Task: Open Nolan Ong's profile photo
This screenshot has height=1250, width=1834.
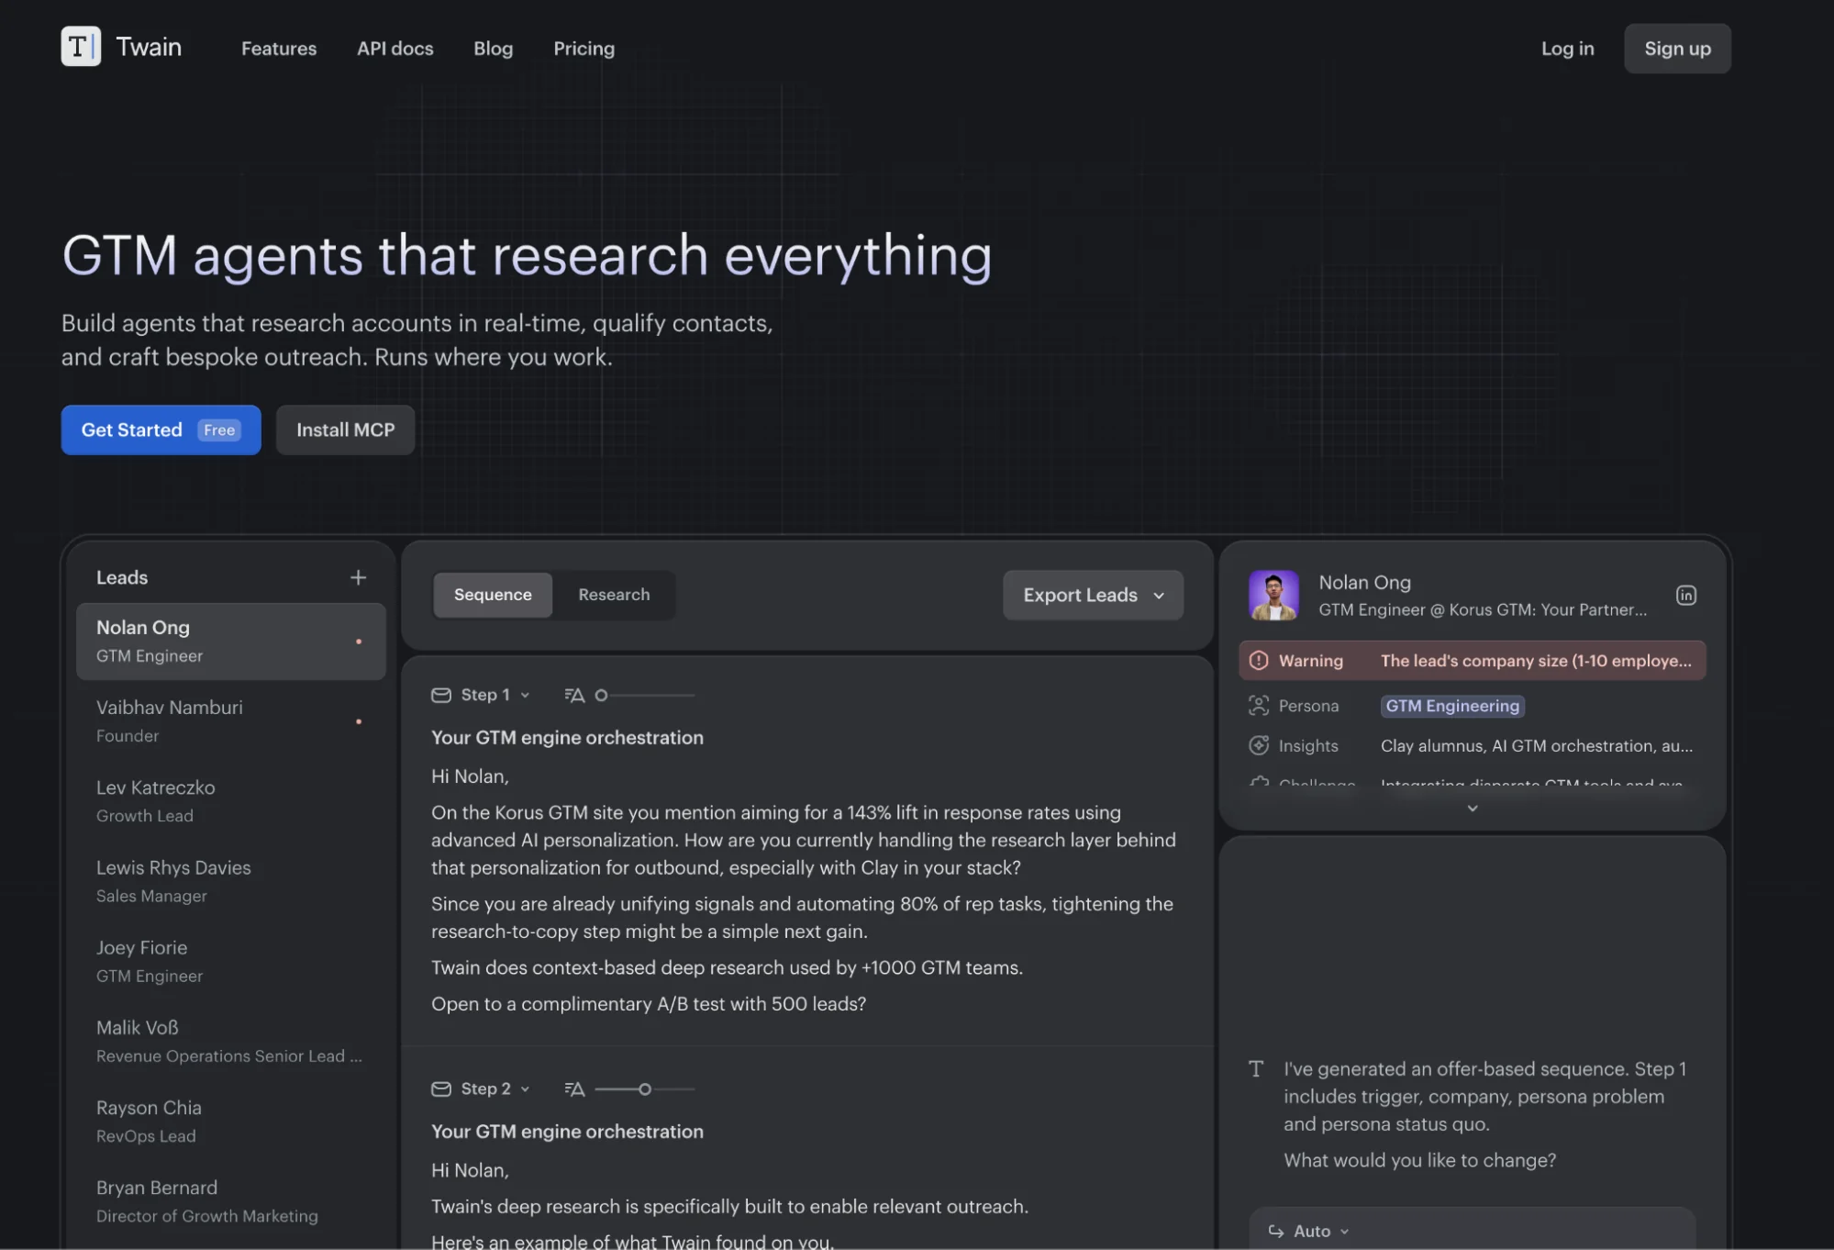Action: tap(1273, 595)
